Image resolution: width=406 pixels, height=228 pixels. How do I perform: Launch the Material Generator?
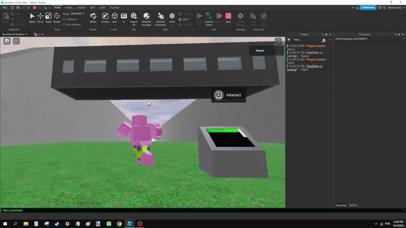[160, 19]
